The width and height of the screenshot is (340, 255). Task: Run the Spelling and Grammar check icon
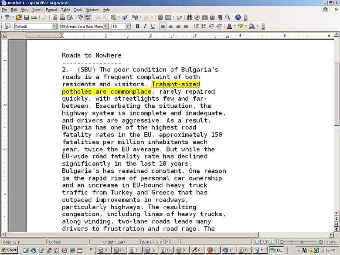tap(80, 17)
